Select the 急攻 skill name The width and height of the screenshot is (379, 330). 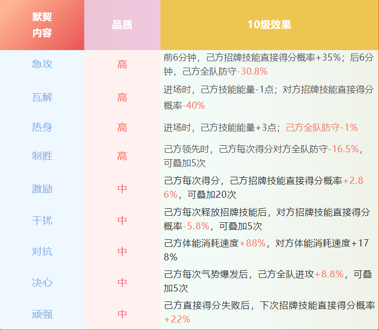[x=42, y=64]
